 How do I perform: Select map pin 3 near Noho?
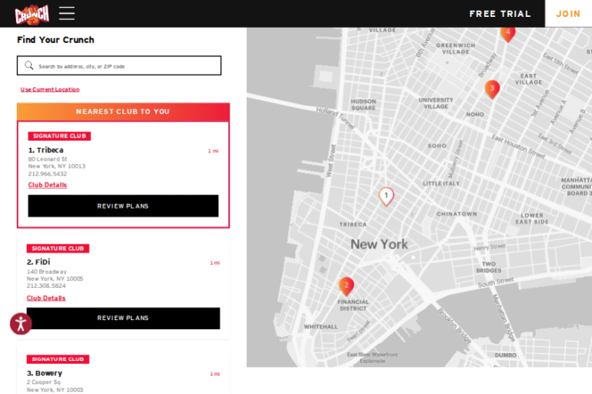(x=492, y=88)
